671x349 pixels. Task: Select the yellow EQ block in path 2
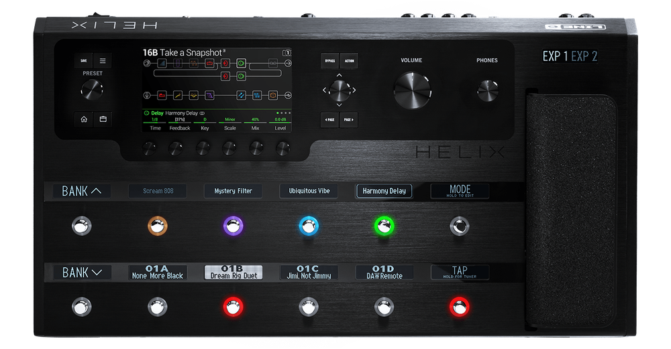pos(193,95)
